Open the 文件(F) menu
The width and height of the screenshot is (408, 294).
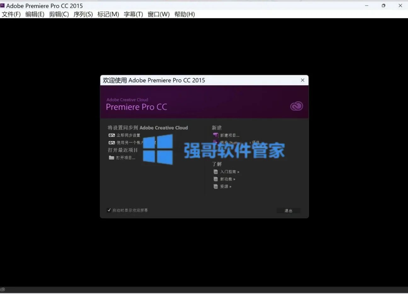pyautogui.click(x=11, y=14)
